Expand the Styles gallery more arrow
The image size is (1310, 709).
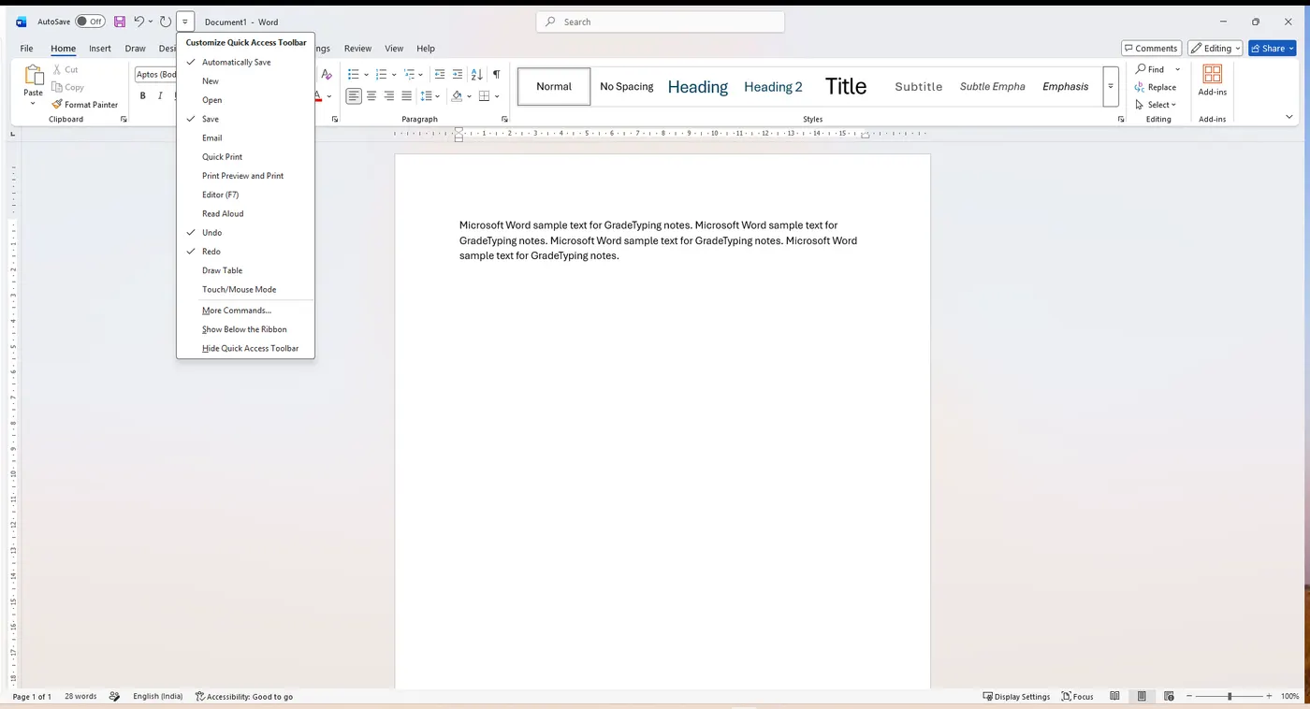coord(1111,86)
